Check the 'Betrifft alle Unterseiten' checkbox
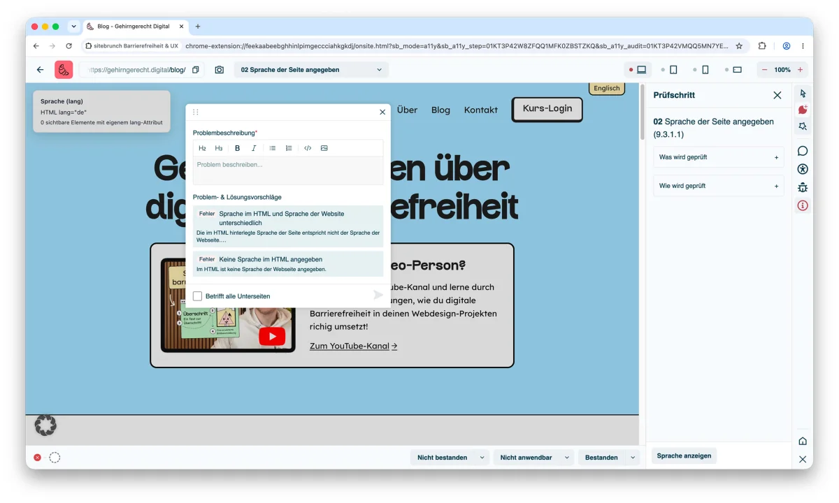Image resolution: width=839 pixels, height=503 pixels. [x=198, y=296]
